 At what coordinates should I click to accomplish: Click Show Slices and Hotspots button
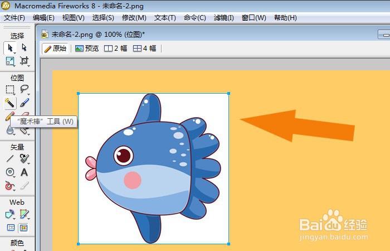coord(23,228)
